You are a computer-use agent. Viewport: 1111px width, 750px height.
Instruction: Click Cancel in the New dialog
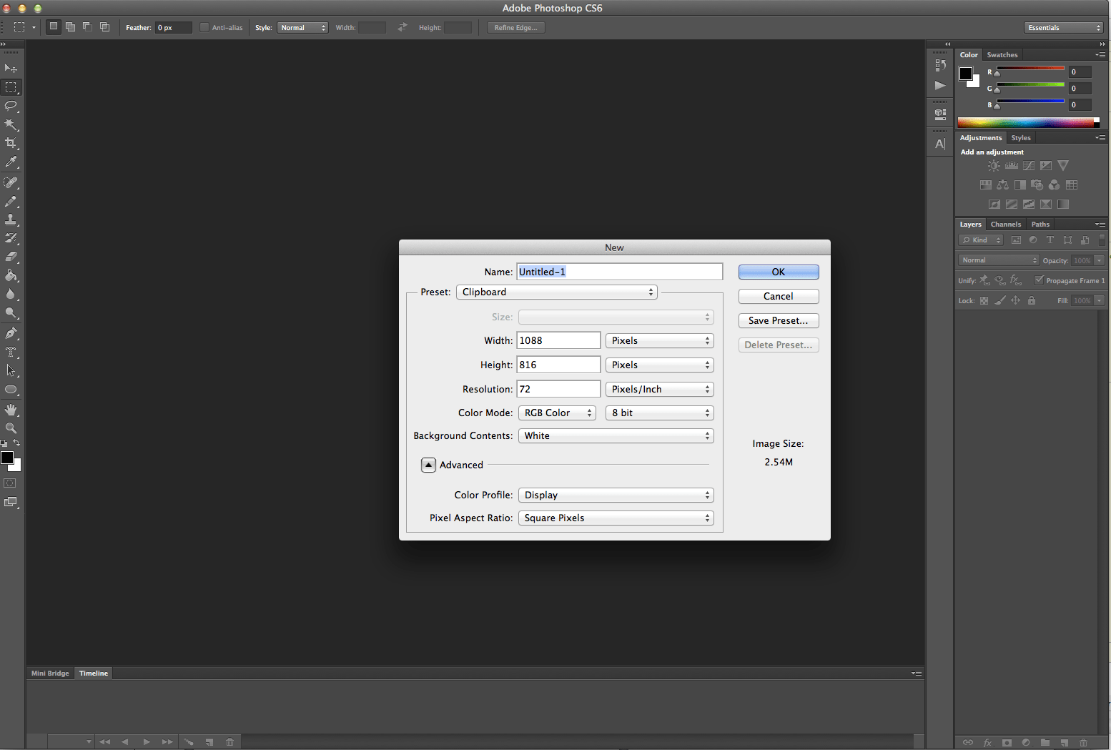pyautogui.click(x=779, y=296)
